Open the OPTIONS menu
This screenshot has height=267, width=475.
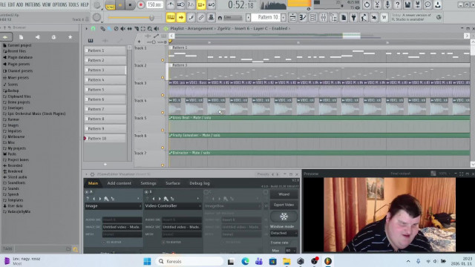[59, 5]
